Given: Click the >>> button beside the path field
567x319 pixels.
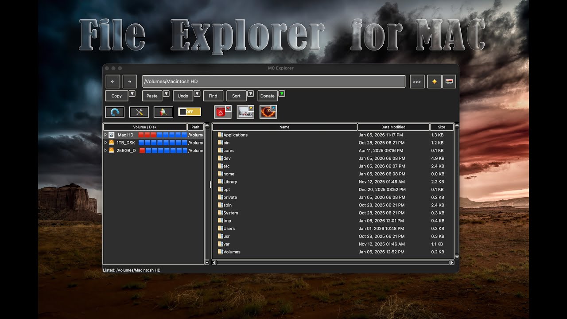Looking at the screenshot, I should click(x=417, y=82).
